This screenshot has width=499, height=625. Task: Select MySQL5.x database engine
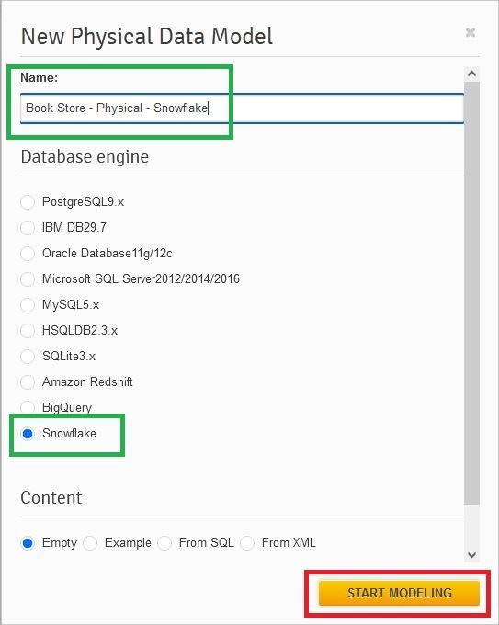(x=28, y=305)
